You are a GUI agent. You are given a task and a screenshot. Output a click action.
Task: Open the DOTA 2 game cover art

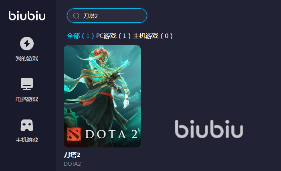102,96
